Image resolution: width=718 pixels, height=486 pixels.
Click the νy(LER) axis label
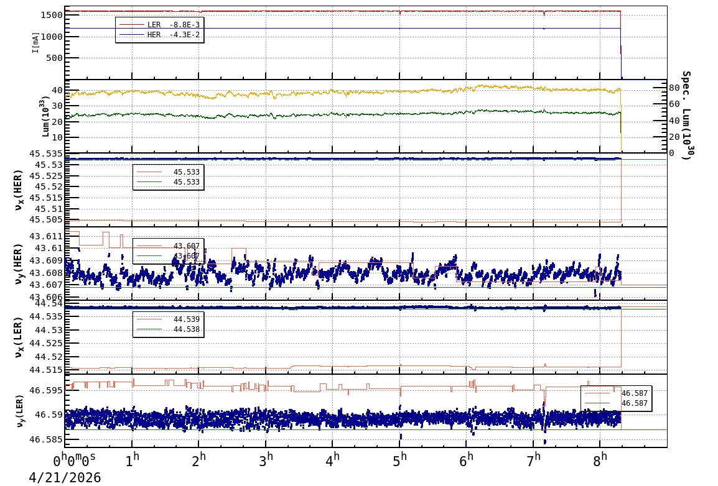[x=19, y=410]
